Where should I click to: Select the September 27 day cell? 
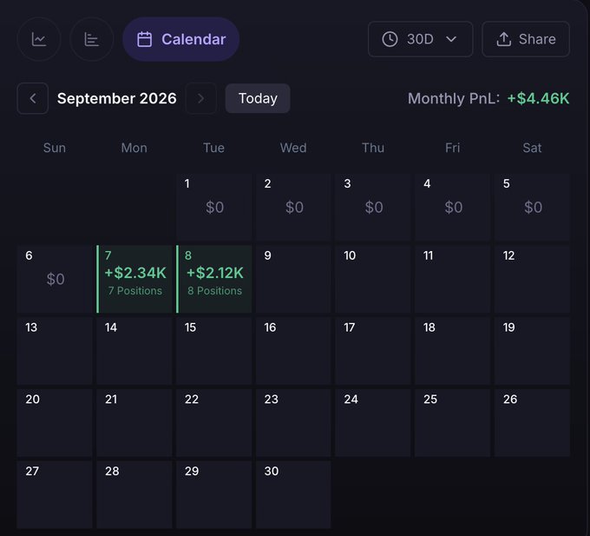pos(55,495)
